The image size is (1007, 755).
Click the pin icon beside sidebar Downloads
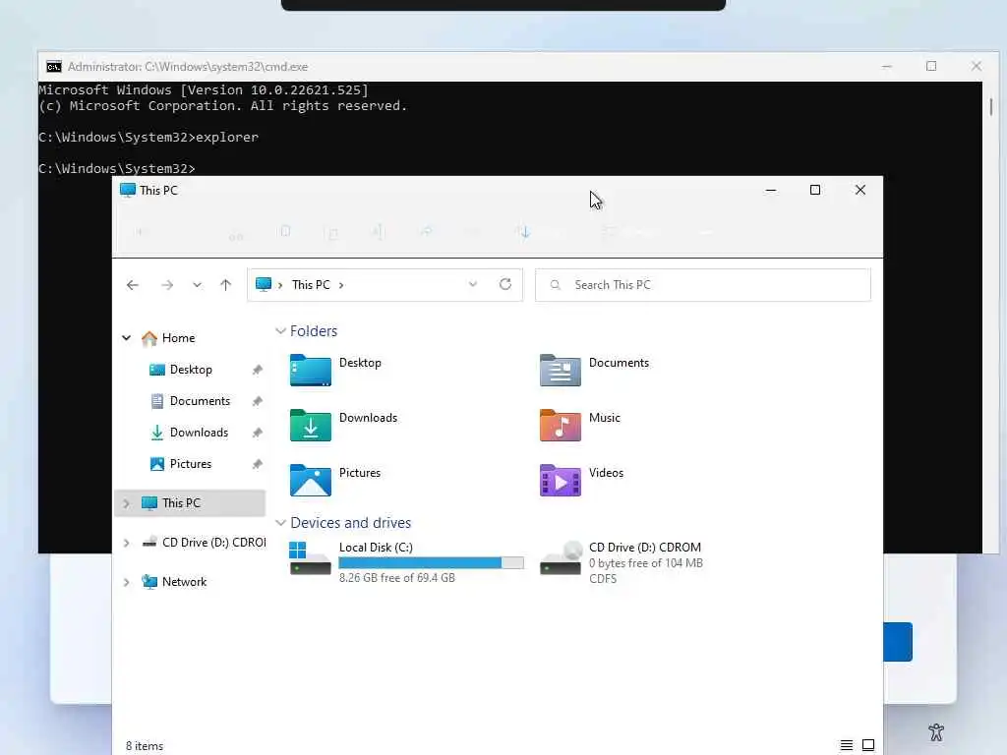pos(257,433)
